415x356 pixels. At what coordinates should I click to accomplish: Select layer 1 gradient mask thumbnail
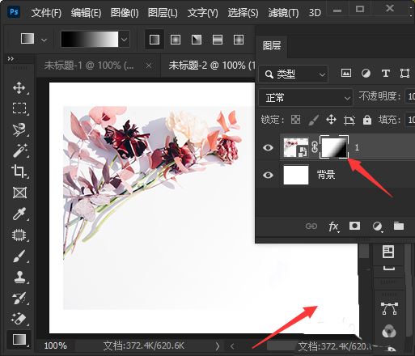click(x=334, y=147)
